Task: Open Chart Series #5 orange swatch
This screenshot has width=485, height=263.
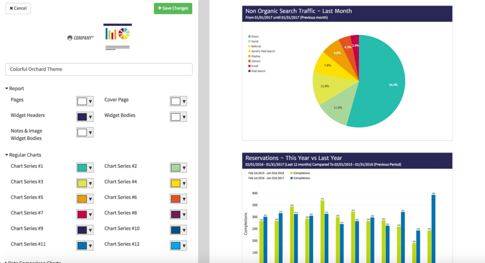Action: (85, 199)
